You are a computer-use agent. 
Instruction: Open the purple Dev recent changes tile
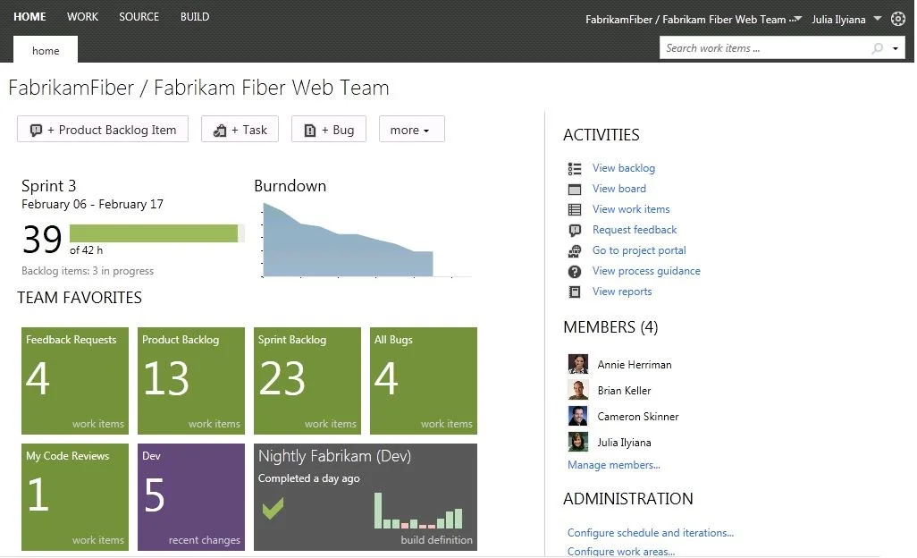point(191,497)
